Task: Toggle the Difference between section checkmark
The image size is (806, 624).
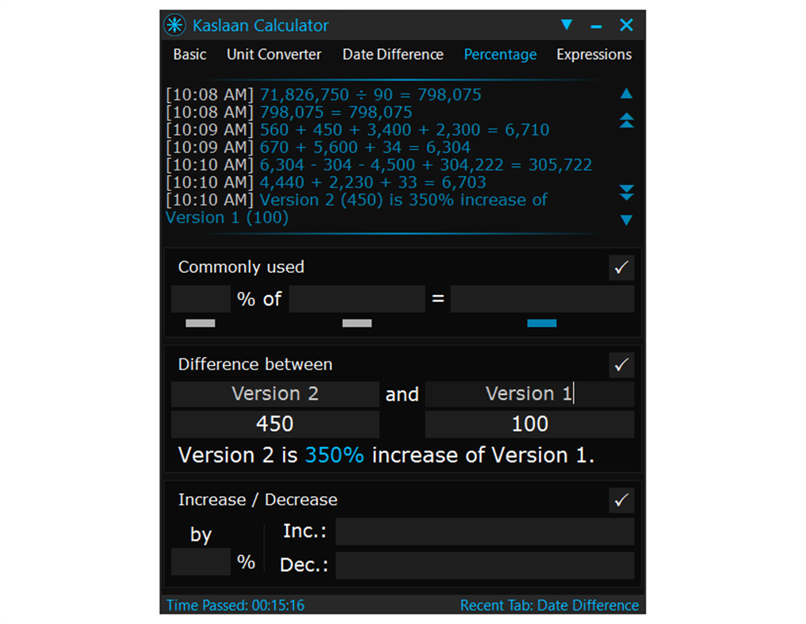Action: click(621, 366)
